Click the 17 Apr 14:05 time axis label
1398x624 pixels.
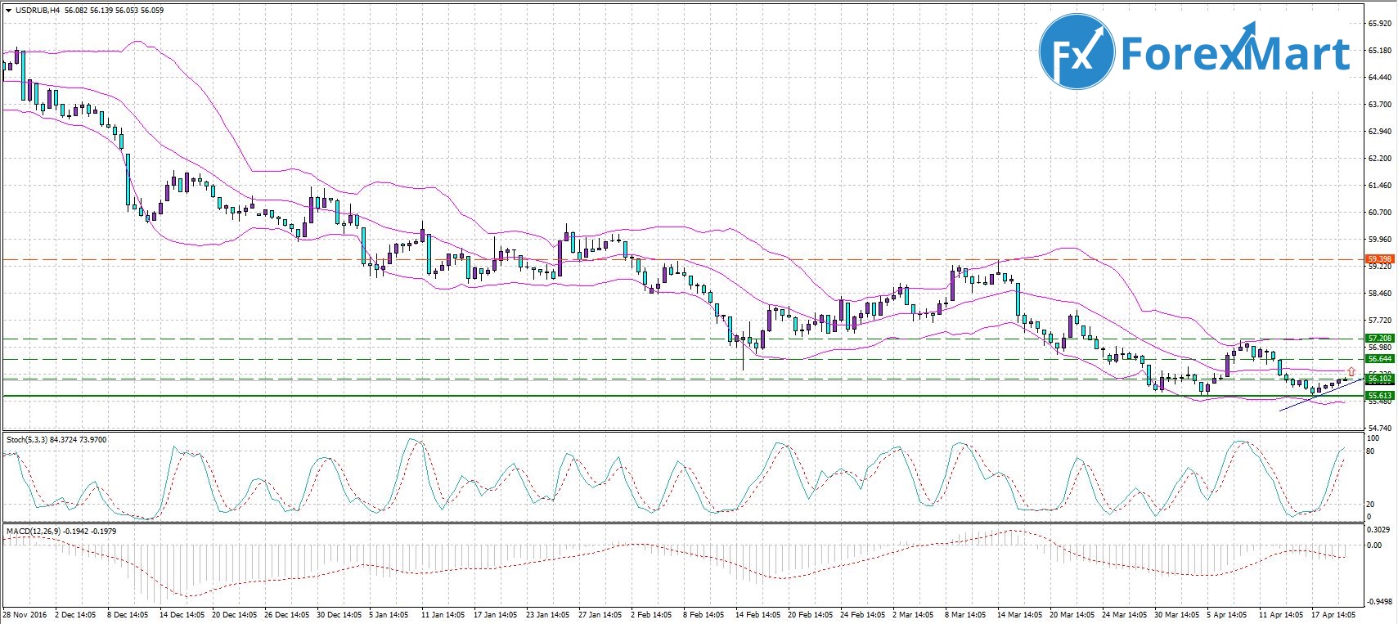point(1333,614)
